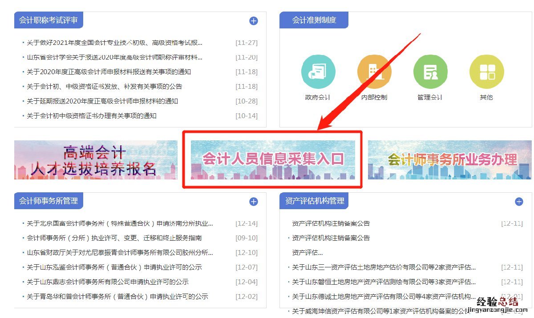Open the 内部控制 building icon
The height and width of the screenshot is (318, 534).
pyautogui.click(x=374, y=72)
